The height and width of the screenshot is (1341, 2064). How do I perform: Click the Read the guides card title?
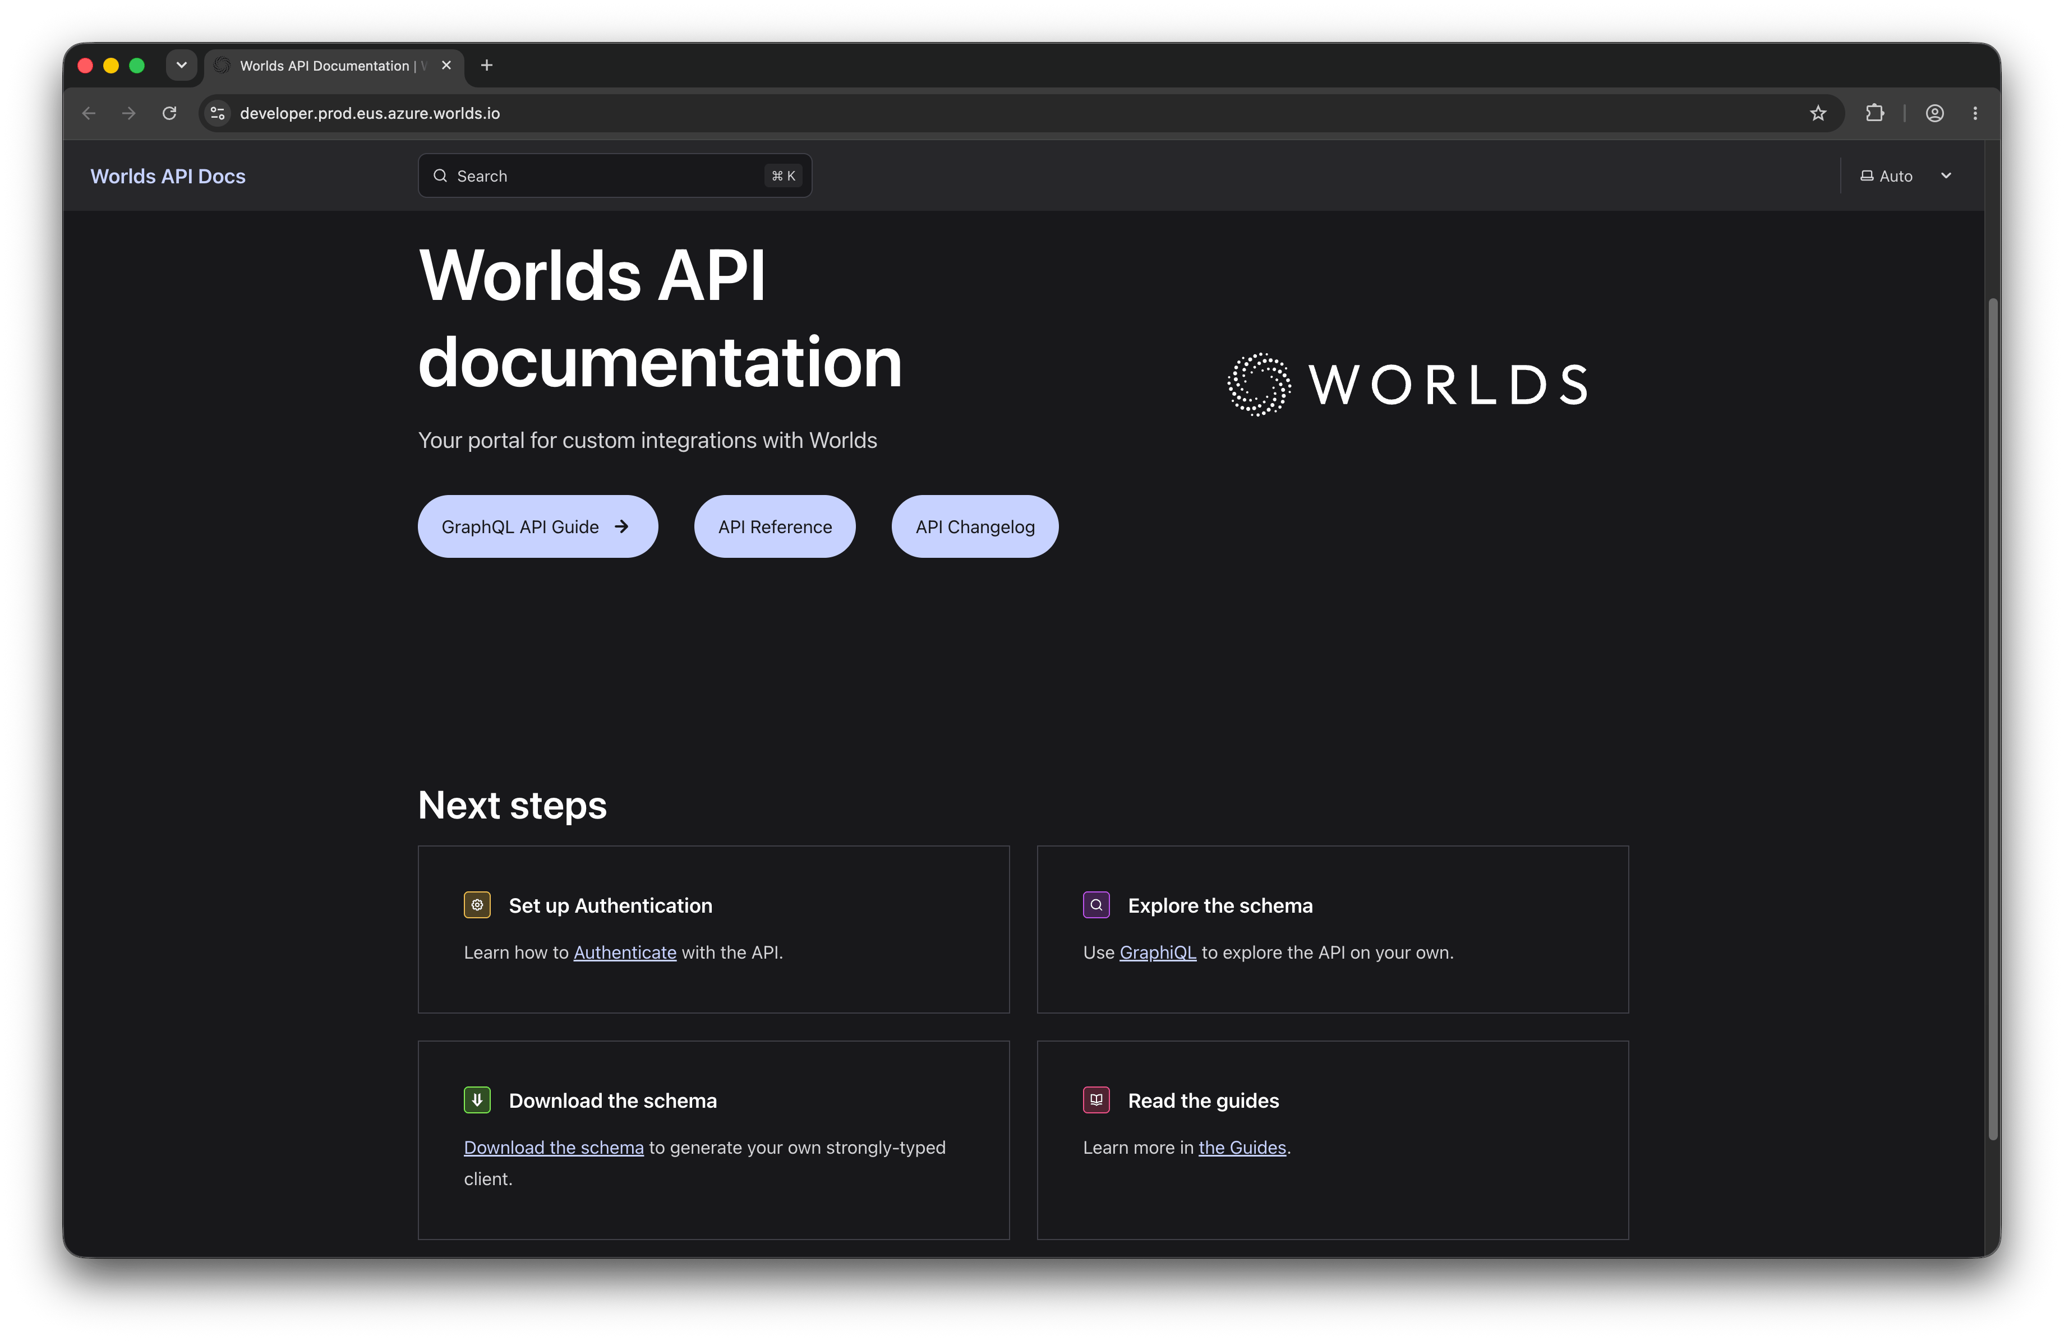1204,1101
